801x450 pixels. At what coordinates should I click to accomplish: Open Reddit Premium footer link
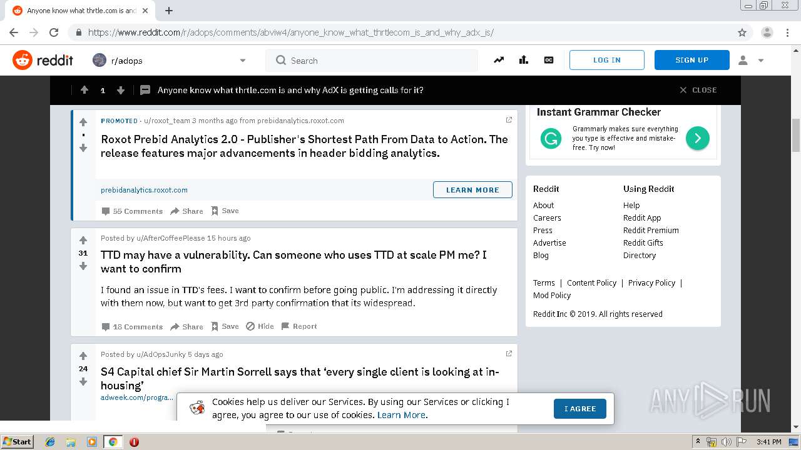pyautogui.click(x=651, y=230)
